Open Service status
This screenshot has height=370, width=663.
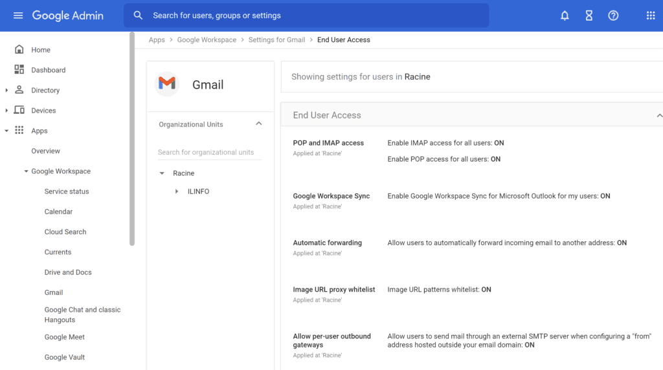[67, 191]
